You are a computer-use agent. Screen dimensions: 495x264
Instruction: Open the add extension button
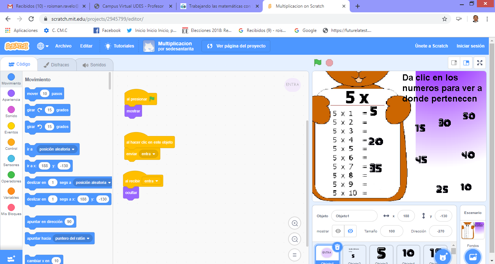(11, 257)
